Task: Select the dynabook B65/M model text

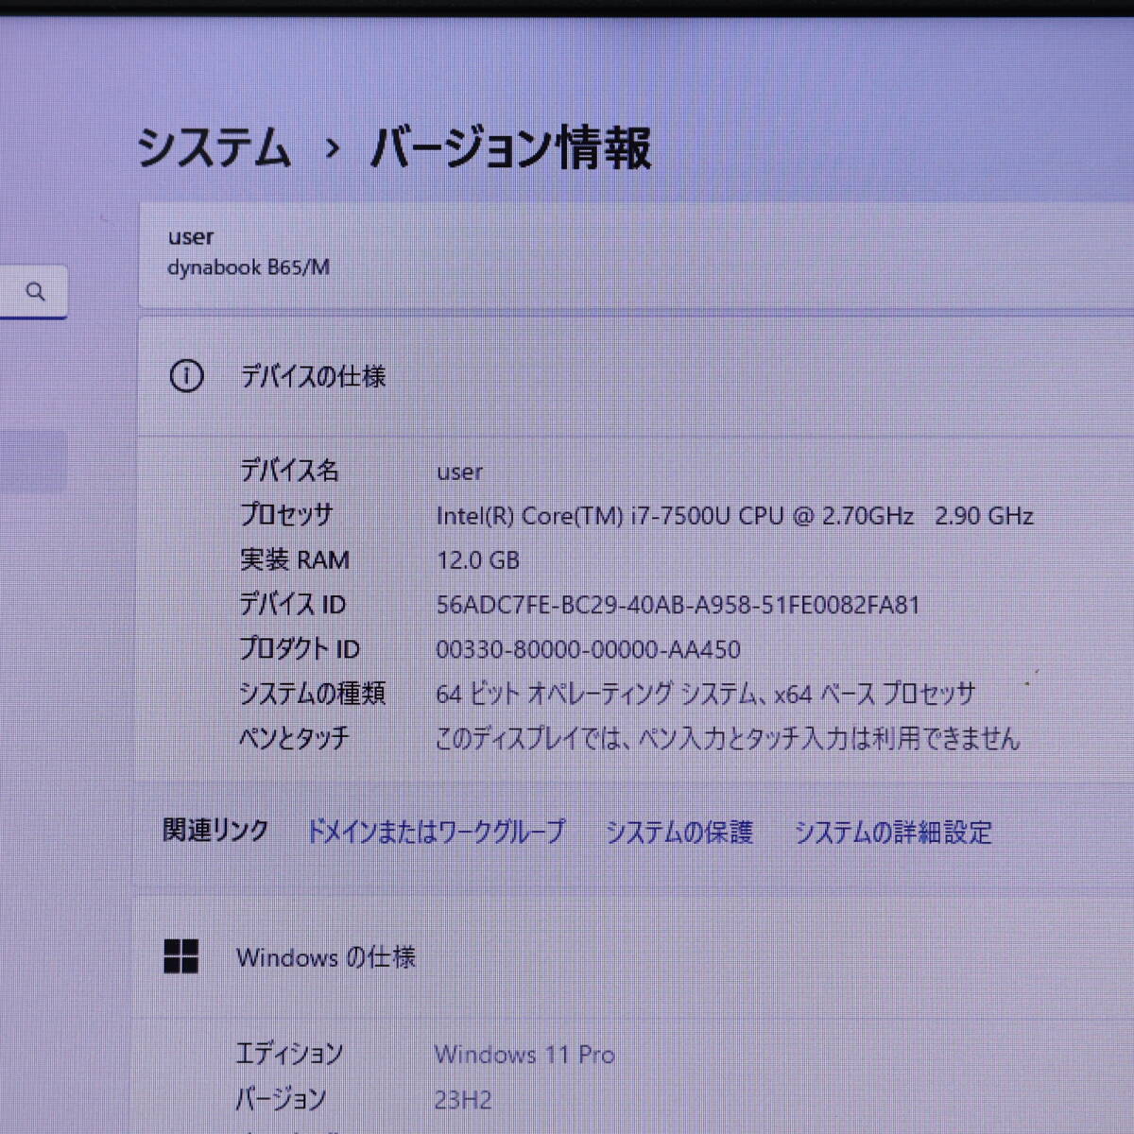Action: 249,267
